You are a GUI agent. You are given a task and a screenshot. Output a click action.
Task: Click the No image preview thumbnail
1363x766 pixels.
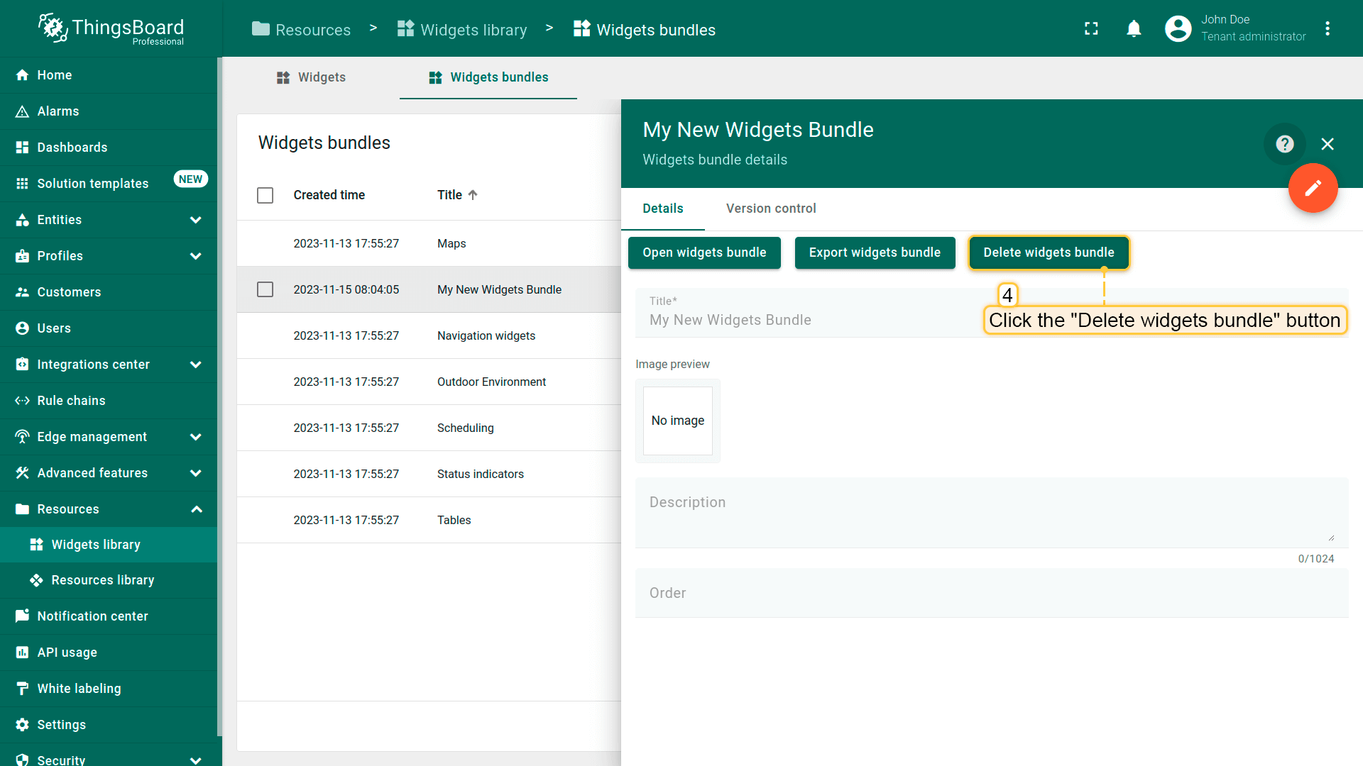677,421
